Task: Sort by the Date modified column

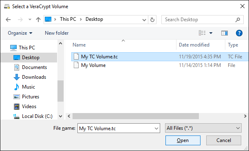Action: pyautogui.click(x=194, y=45)
